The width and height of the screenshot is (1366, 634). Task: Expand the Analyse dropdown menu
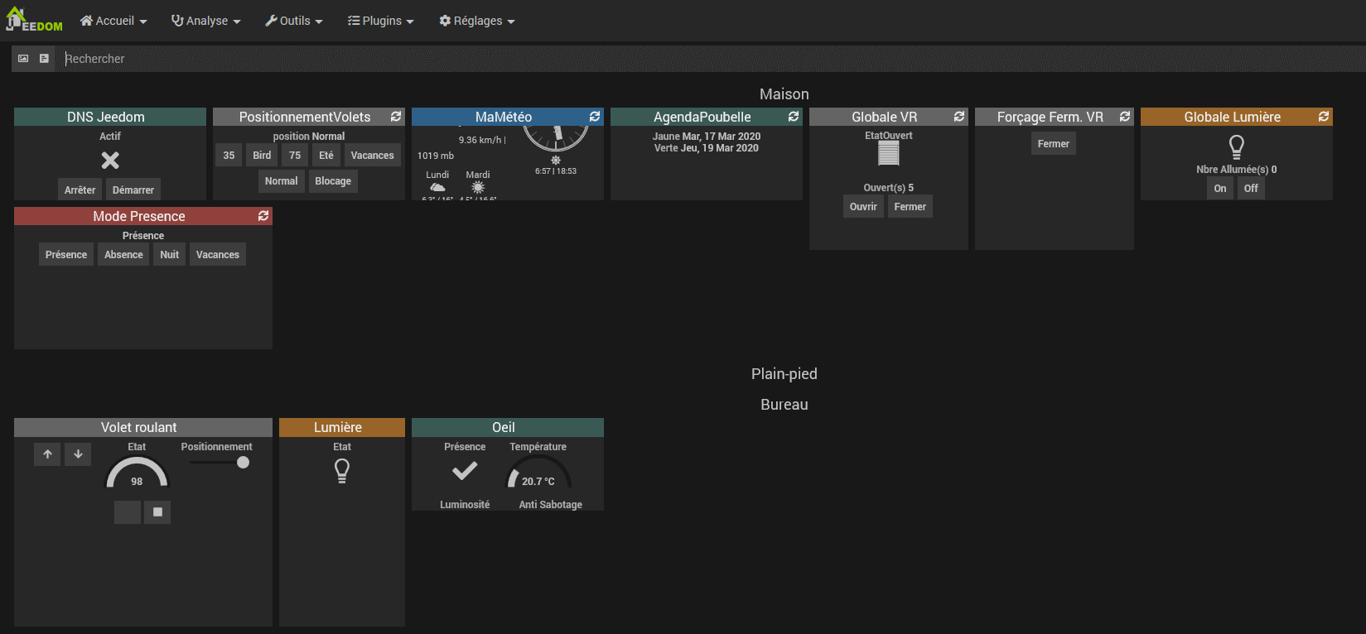pos(206,21)
